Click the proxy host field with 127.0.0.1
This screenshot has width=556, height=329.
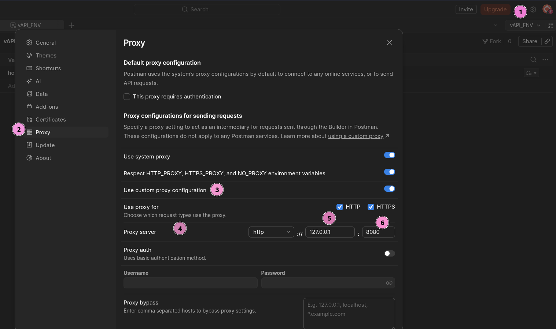pos(330,232)
